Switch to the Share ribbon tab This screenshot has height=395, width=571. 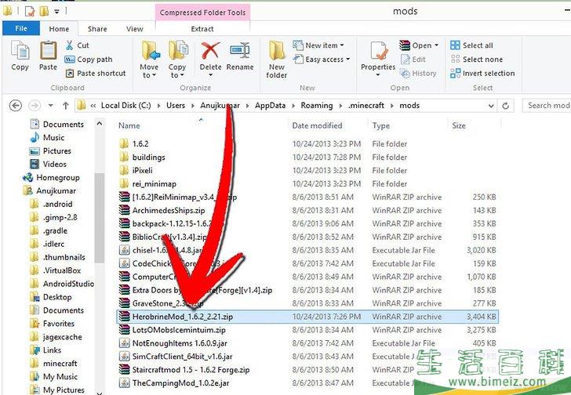coord(97,29)
